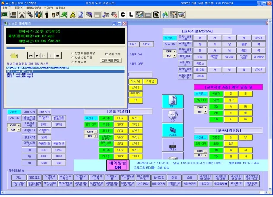Open the Tr text document toolbar icon
Viewport: 273px width, 197px height.
(x=156, y=15)
